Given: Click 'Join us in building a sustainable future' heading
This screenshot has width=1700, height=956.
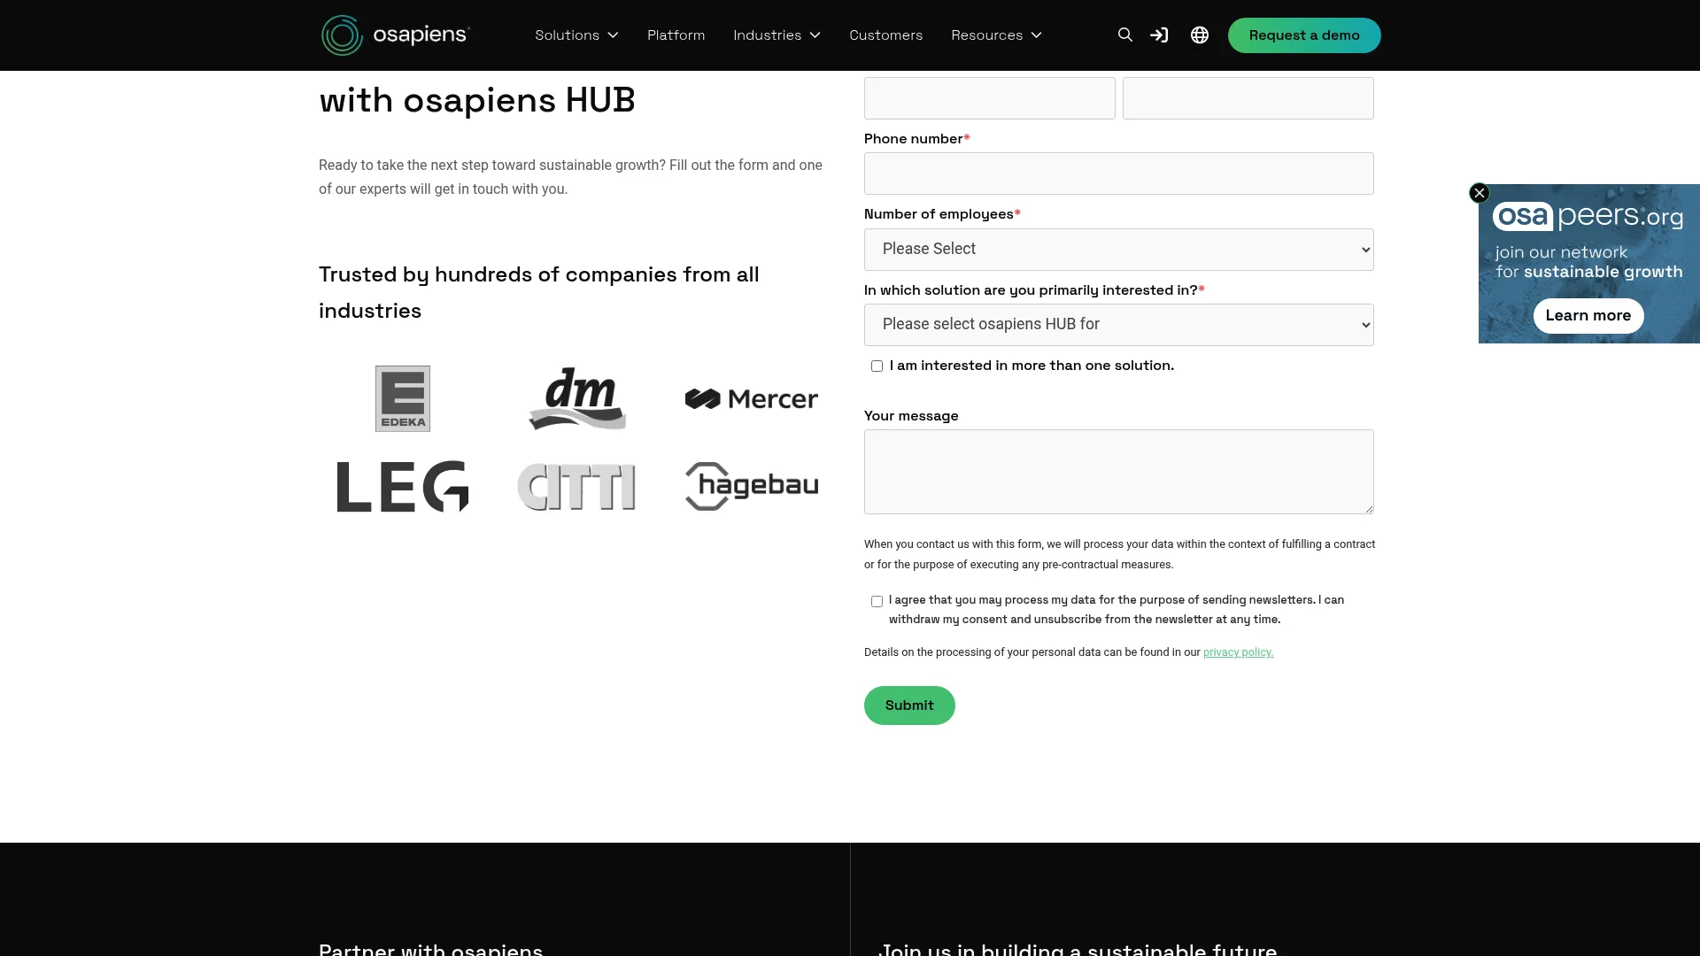Looking at the screenshot, I should tap(1078, 948).
